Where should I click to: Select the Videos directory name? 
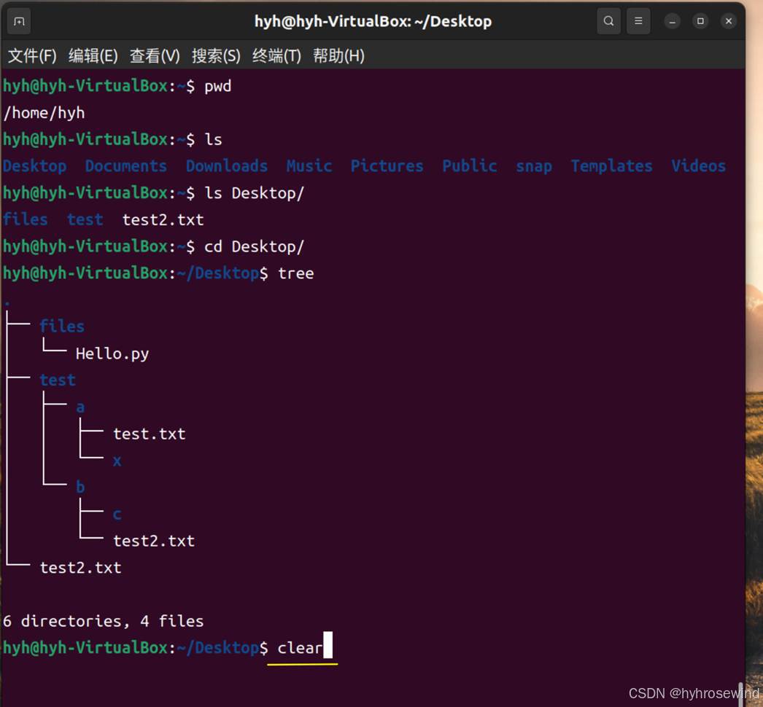[x=698, y=165]
